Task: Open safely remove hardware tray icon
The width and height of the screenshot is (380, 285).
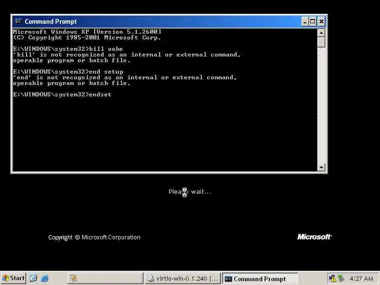Action: [341, 278]
